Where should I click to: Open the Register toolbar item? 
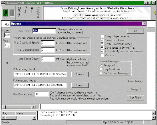38,12
